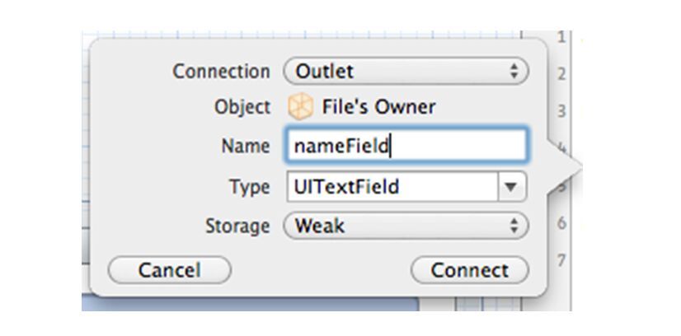Open the Storage popup showing Weak
The image size is (681, 336).
pos(406,226)
